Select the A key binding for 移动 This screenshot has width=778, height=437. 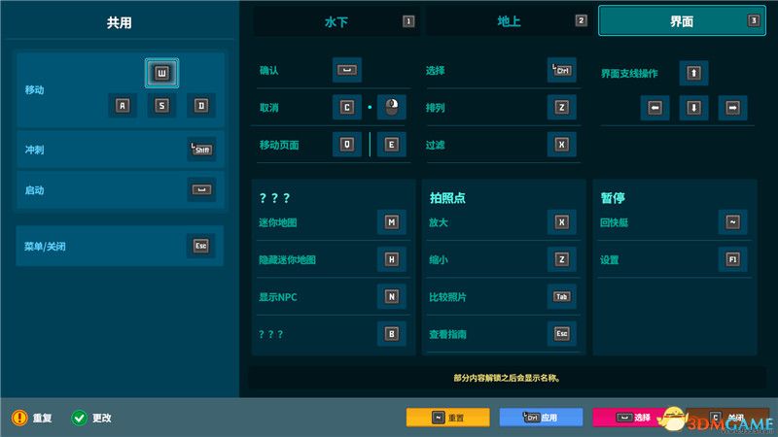coord(123,106)
